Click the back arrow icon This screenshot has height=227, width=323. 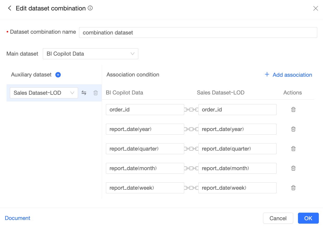(x=10, y=8)
